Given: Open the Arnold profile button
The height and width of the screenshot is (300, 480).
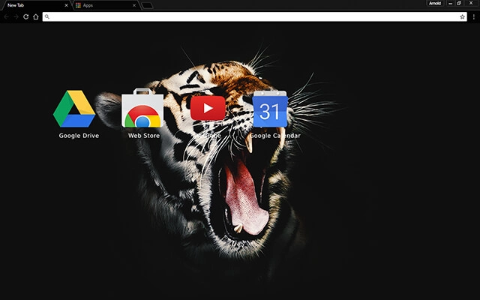Looking at the screenshot, I should (435, 3).
